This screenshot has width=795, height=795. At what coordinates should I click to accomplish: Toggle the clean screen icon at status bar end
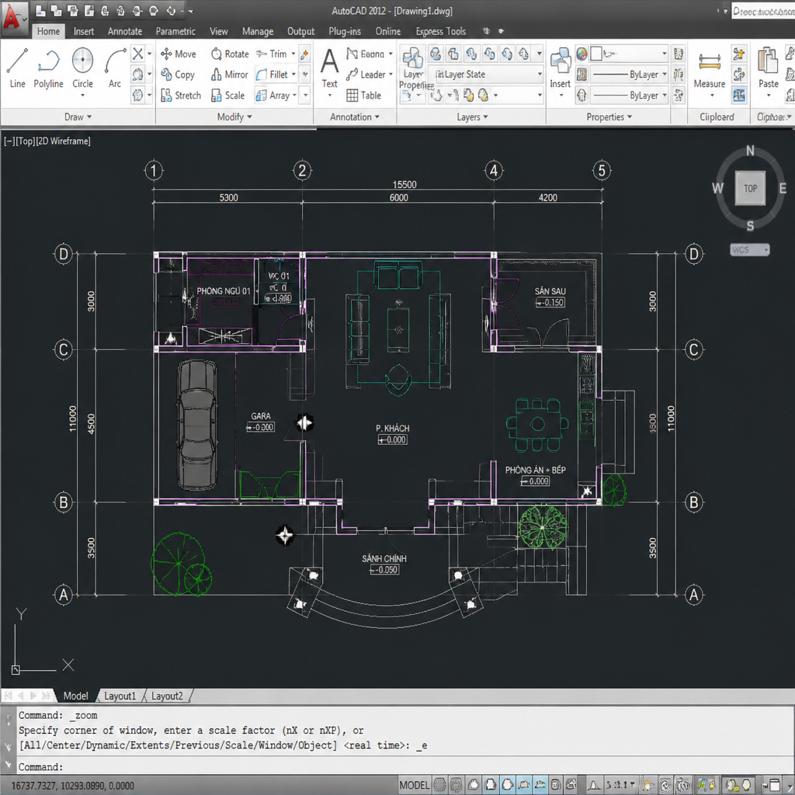point(774,785)
